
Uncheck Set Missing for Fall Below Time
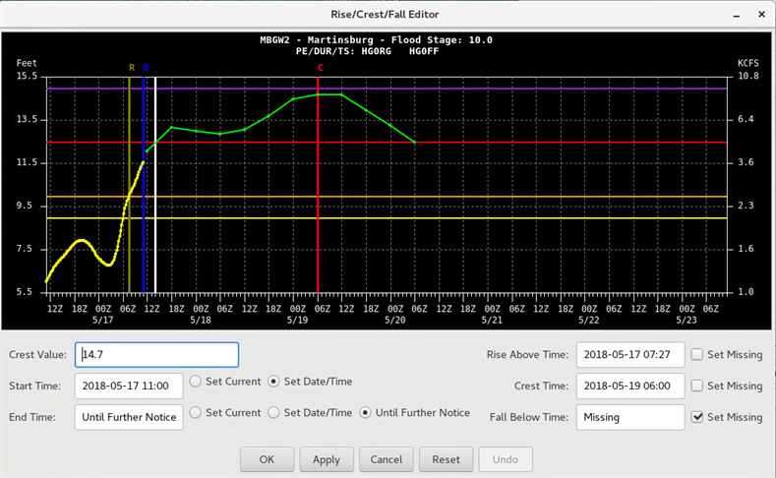click(696, 417)
